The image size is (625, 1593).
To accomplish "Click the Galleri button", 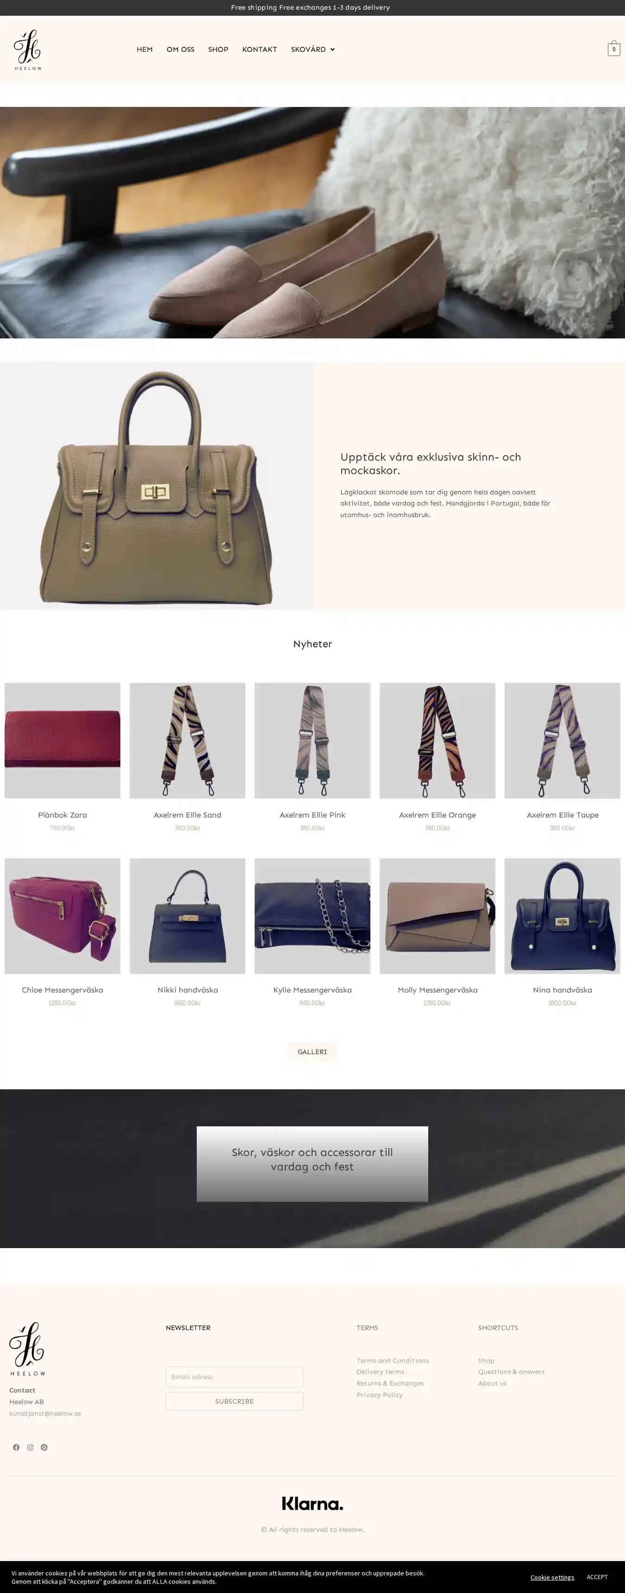I will tap(312, 1051).
